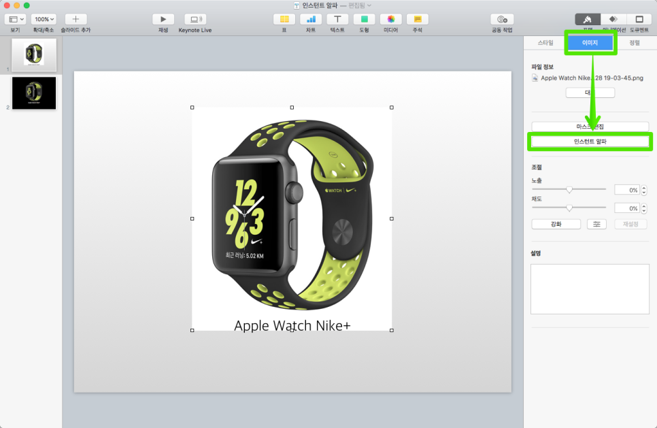Click the exposure value stepper
The height and width of the screenshot is (428, 657).
tap(644, 190)
